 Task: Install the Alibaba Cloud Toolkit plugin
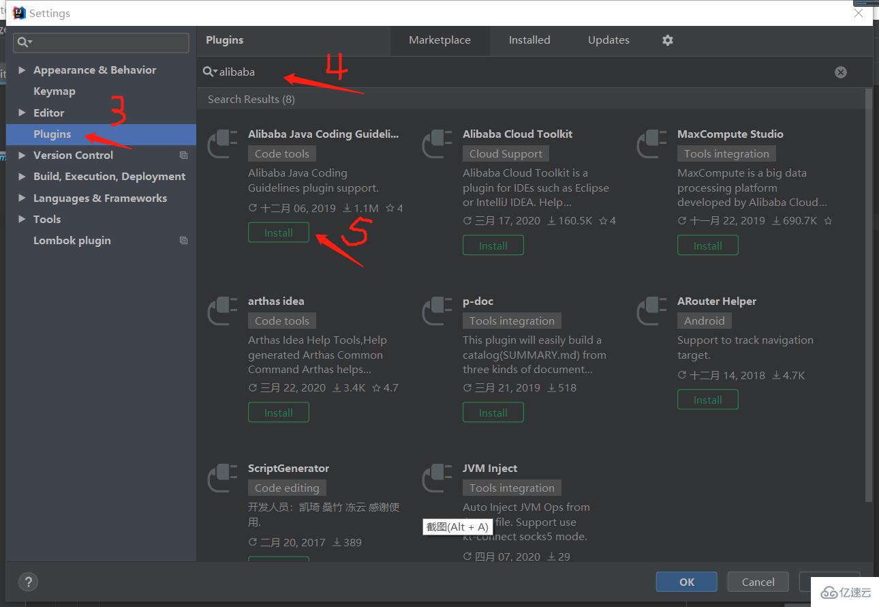493,246
